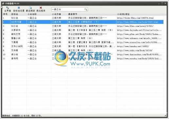The height and width of the screenshot is (119, 169).
Task: Click latest chapter 第三五二章 和亲 in row 6
Action: coord(80,38)
